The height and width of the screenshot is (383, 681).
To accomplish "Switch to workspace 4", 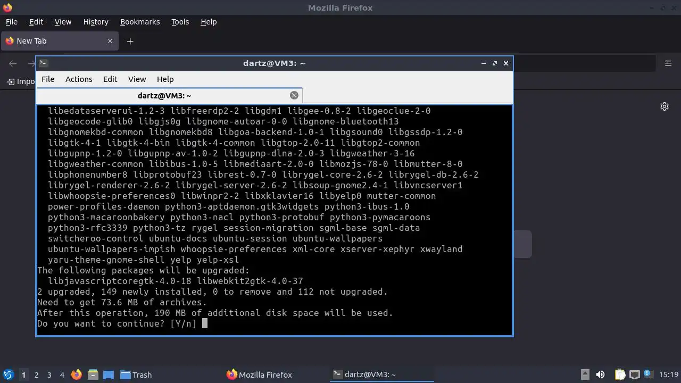I will pos(62,374).
